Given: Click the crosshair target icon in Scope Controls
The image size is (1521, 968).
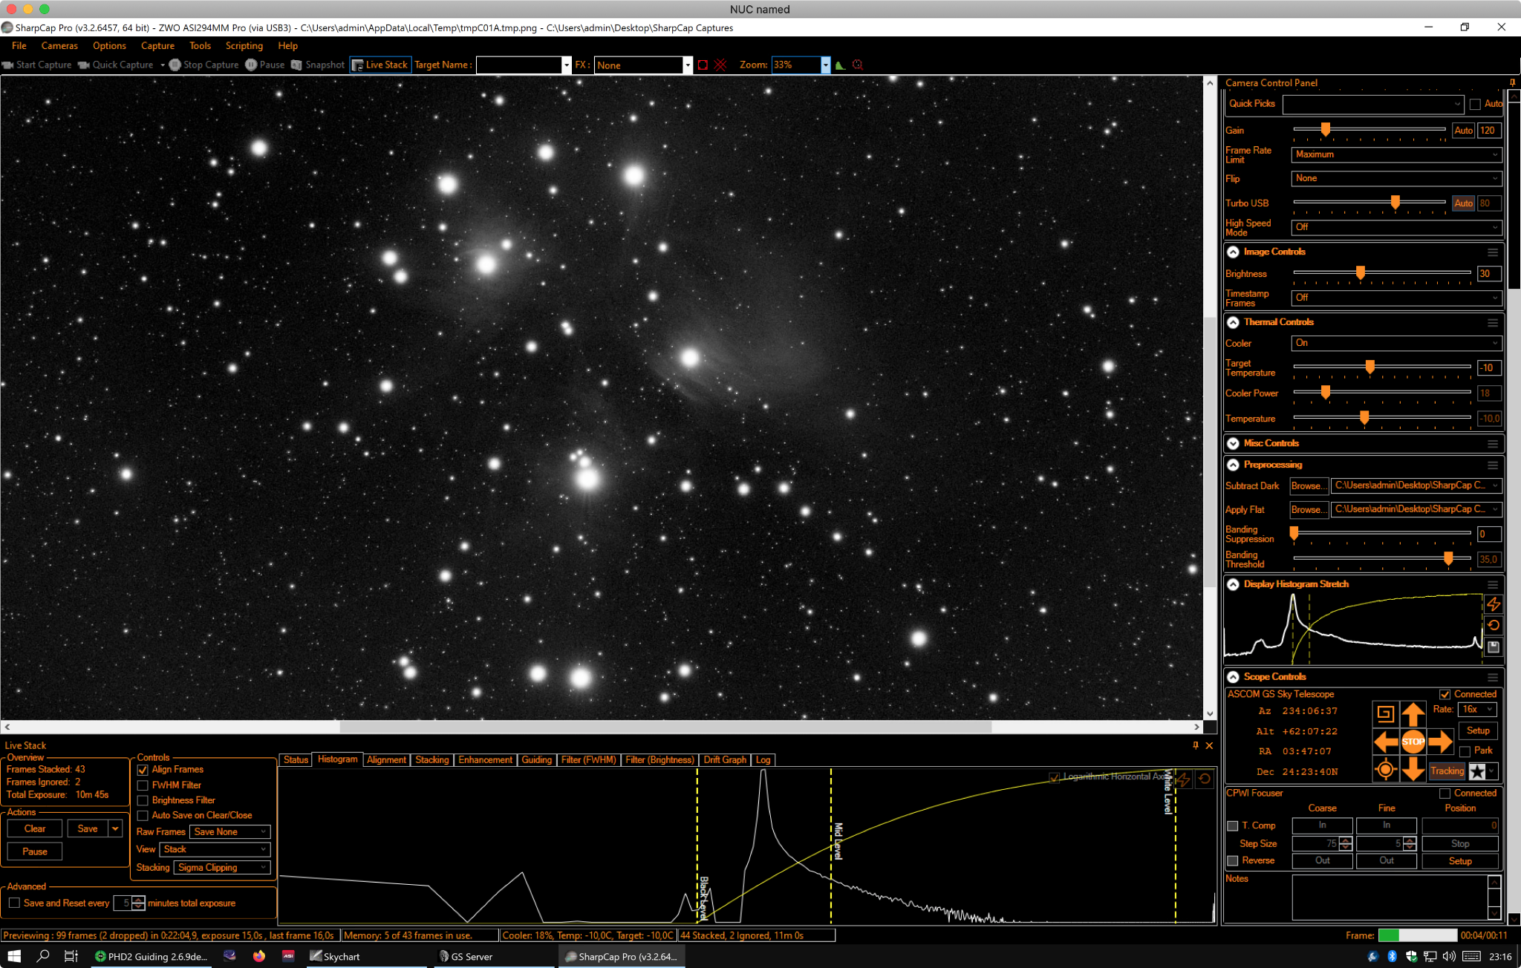Looking at the screenshot, I should [1385, 769].
